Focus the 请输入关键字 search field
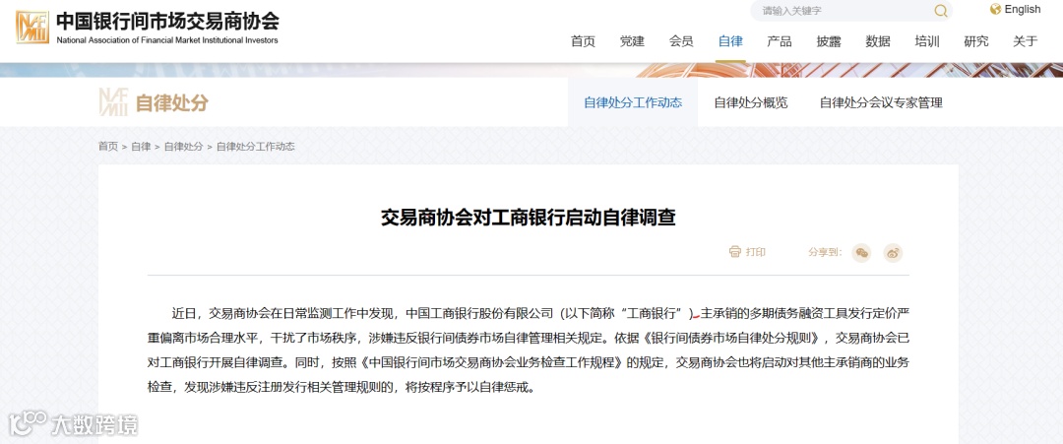This screenshot has width=1063, height=444. pos(850,11)
